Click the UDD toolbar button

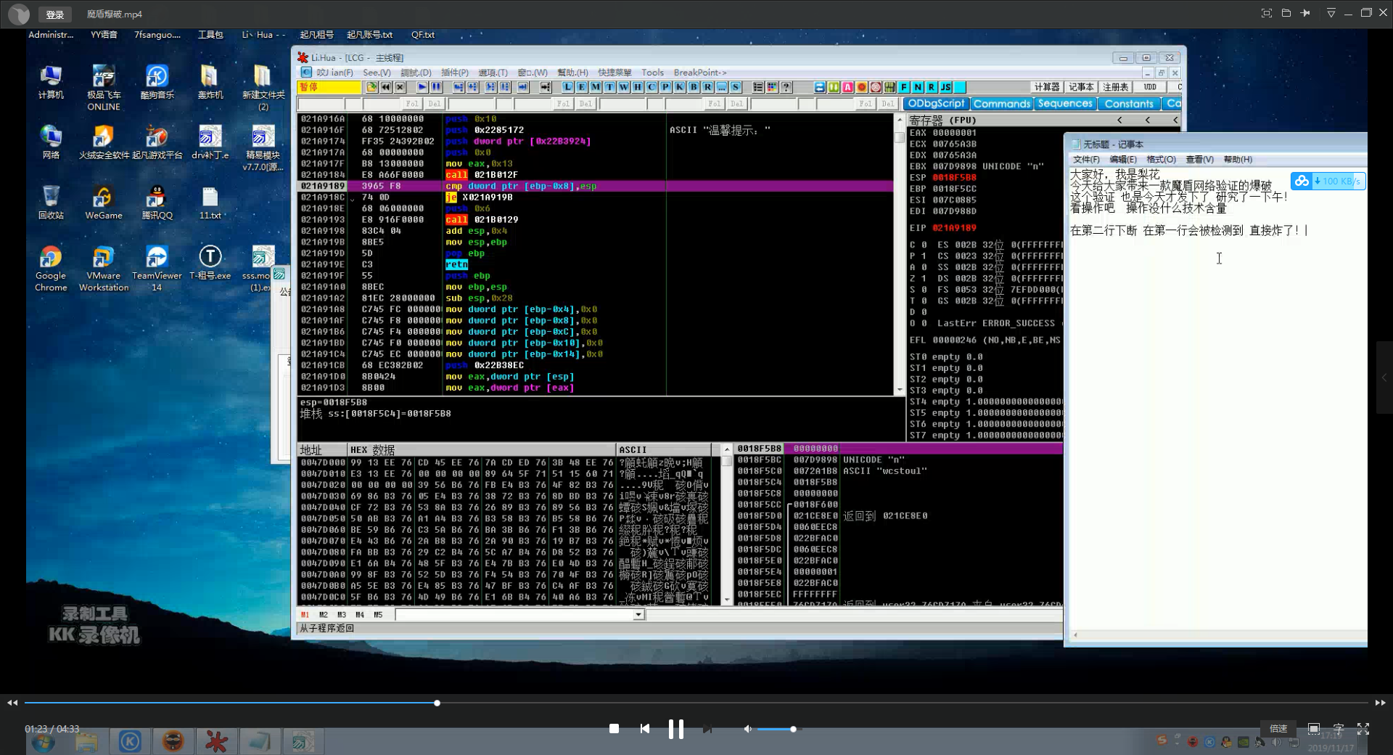tap(1150, 87)
